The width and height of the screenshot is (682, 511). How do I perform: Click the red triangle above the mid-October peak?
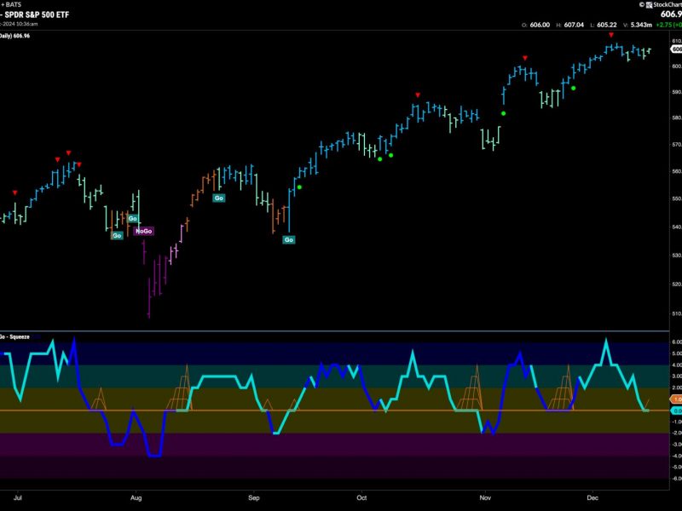[418, 95]
